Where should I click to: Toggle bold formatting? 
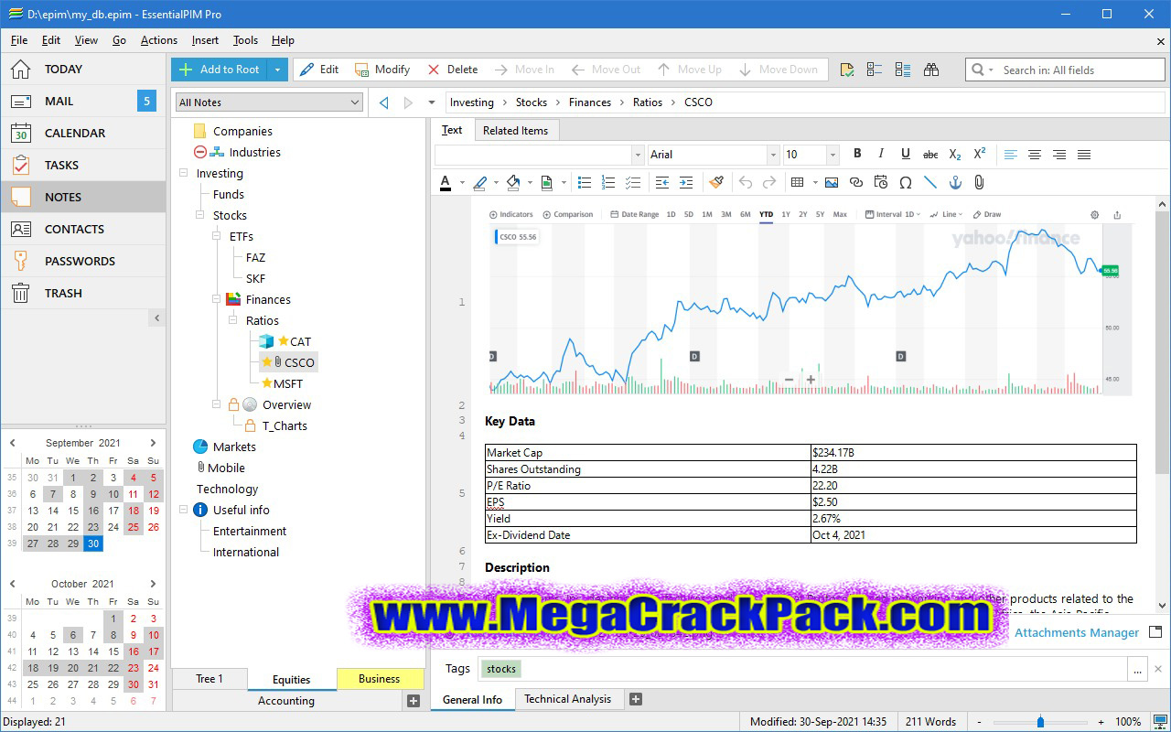(x=857, y=154)
